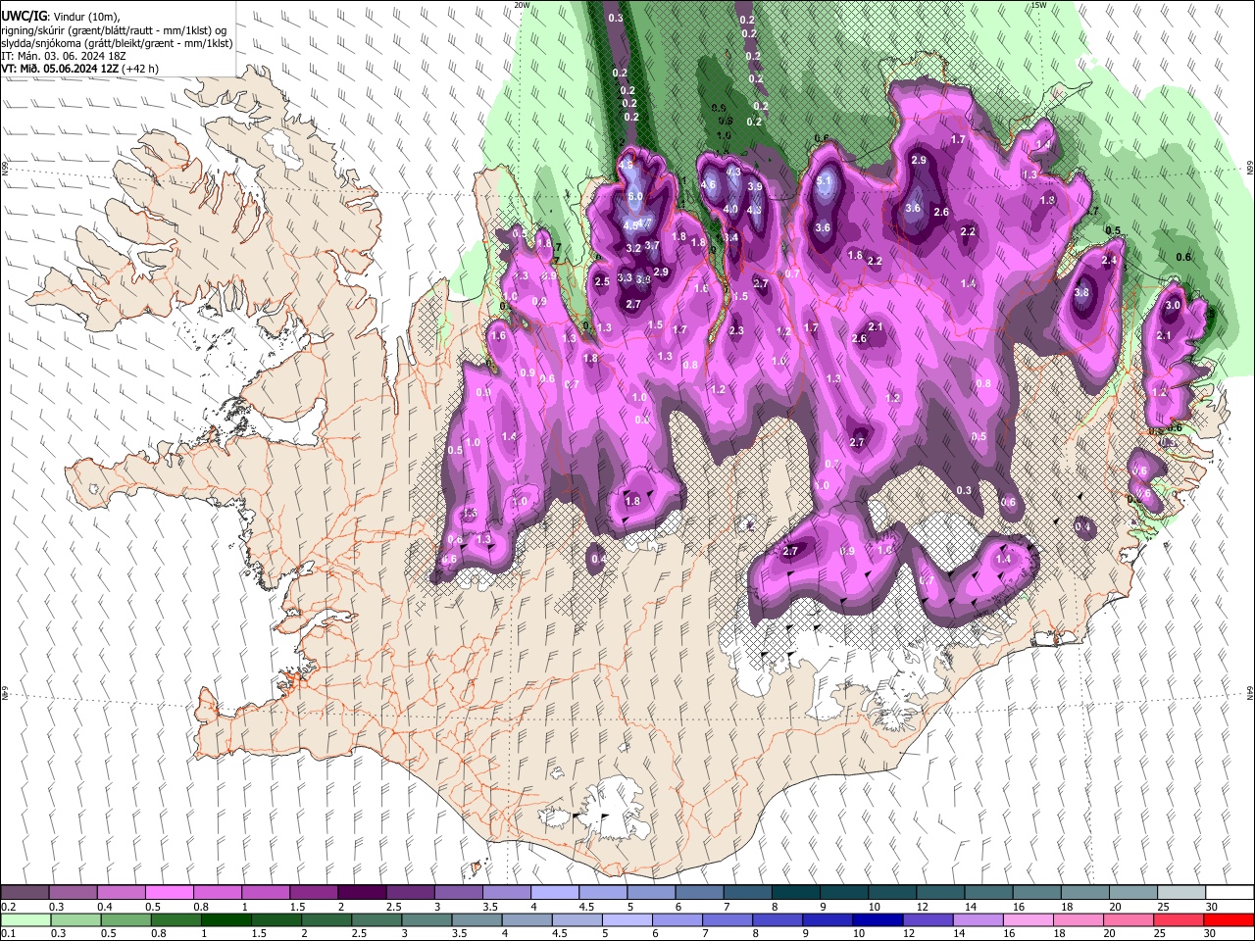This screenshot has height=941, width=1255.
Task: Click the bright pink 0.5 swatch, upper legend row
Action: [x=169, y=893]
